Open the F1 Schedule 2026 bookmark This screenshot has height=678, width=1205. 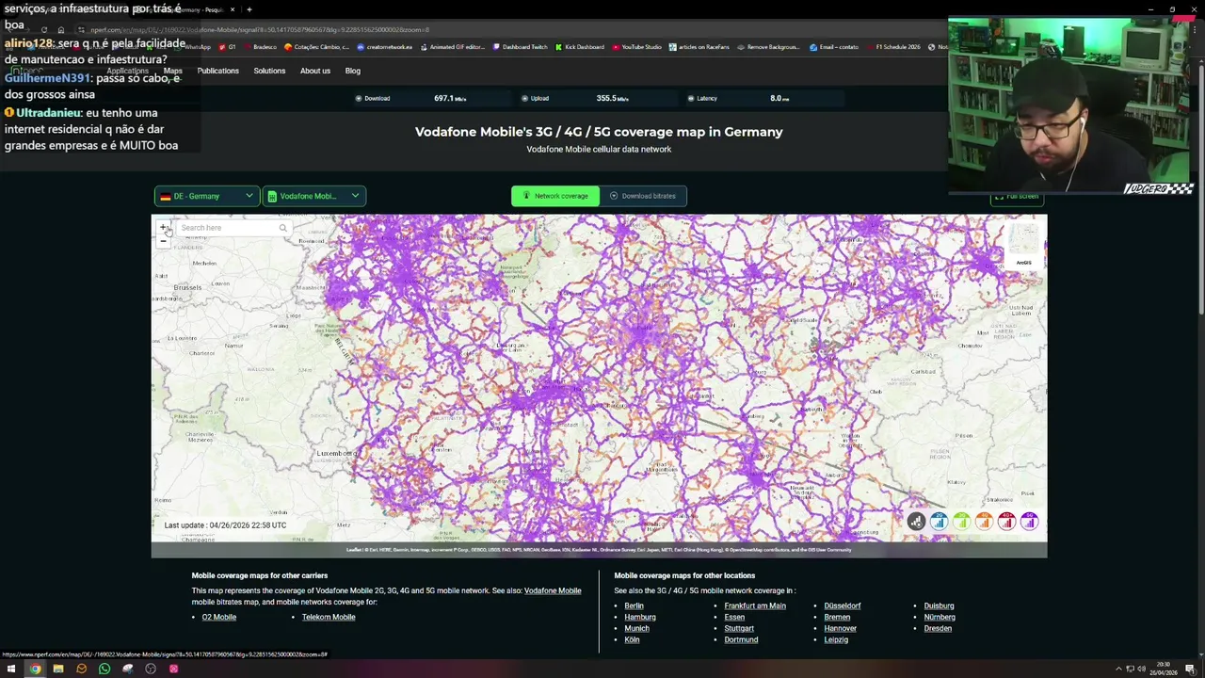point(892,47)
